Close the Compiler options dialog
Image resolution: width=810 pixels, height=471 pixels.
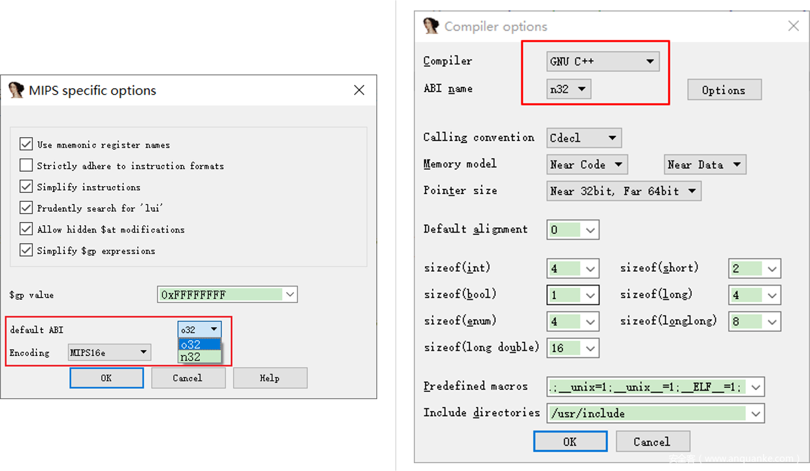coord(793,26)
